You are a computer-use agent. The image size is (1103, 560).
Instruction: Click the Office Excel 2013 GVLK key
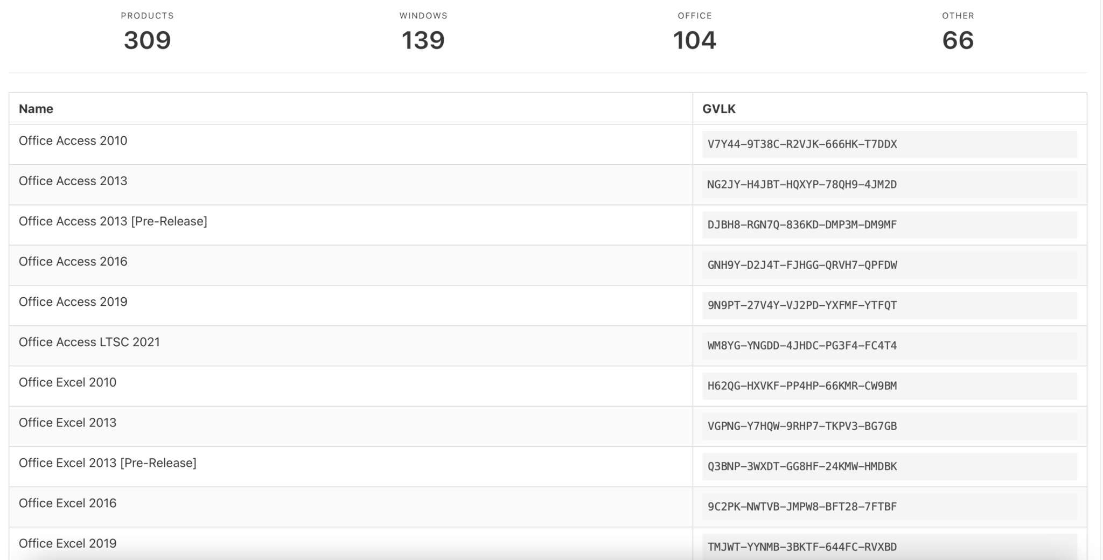pos(802,426)
